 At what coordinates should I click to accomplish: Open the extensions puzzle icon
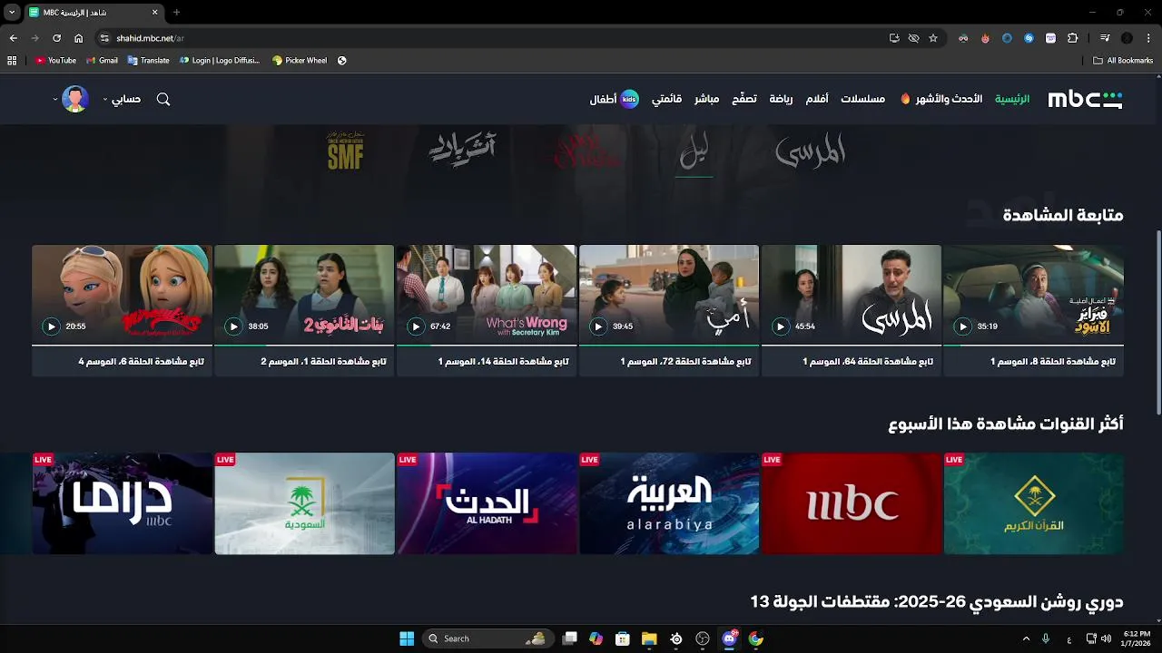pyautogui.click(x=1073, y=38)
